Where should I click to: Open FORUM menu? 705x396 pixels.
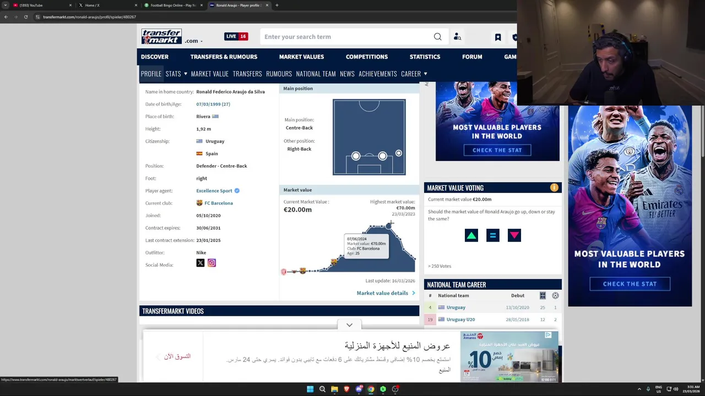tap(472, 57)
